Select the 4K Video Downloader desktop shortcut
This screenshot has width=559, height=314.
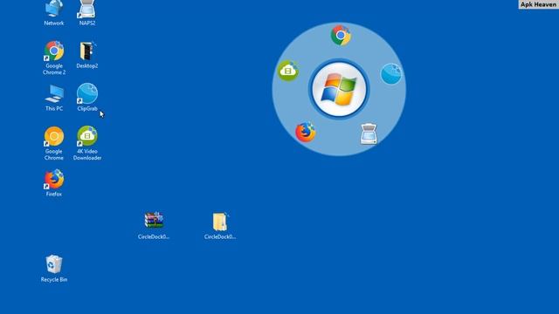point(87,142)
